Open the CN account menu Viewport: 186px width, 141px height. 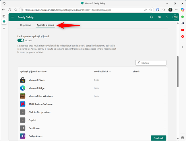tap(175, 17)
